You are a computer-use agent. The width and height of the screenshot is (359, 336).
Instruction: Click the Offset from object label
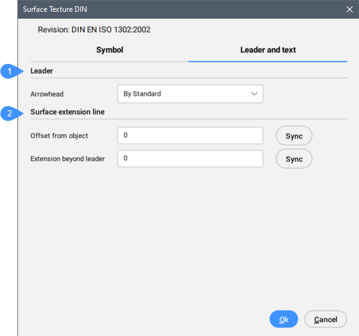tap(59, 136)
